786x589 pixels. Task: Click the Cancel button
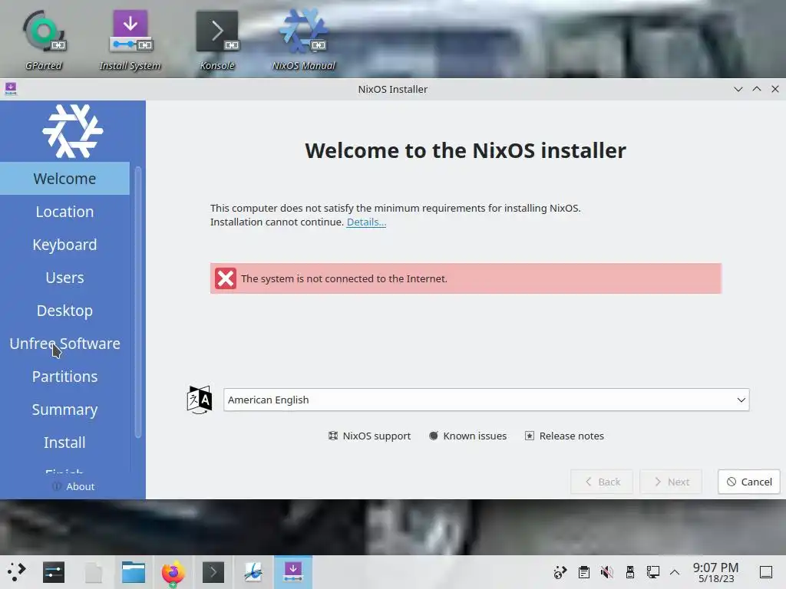click(749, 482)
